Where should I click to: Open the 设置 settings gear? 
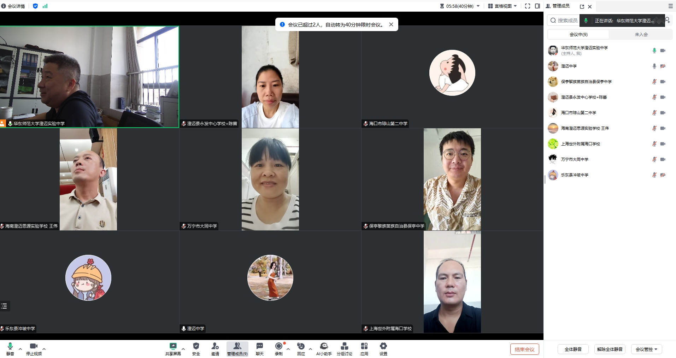(x=383, y=346)
